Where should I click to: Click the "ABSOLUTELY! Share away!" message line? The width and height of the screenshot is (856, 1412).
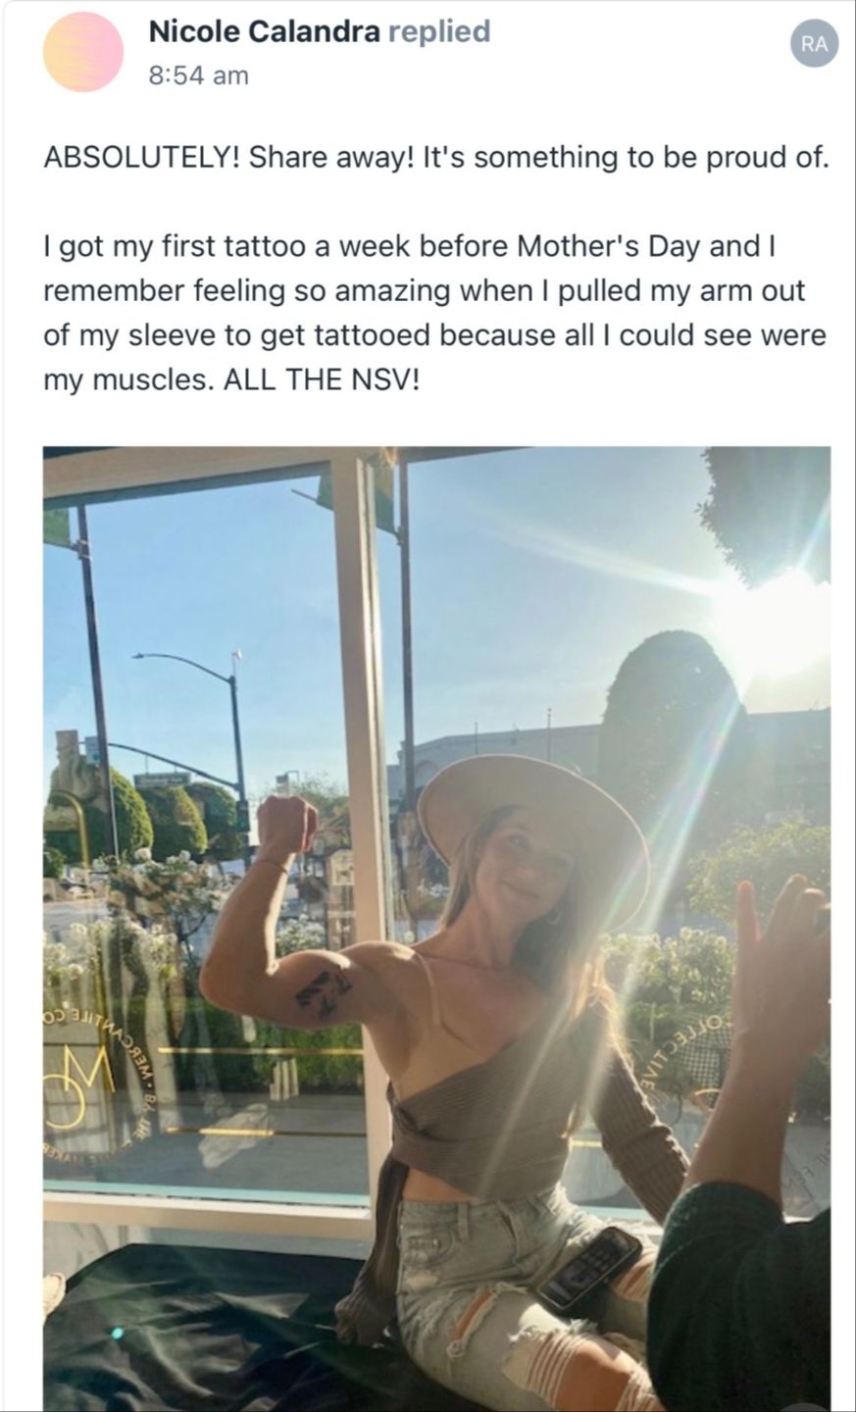click(436, 157)
